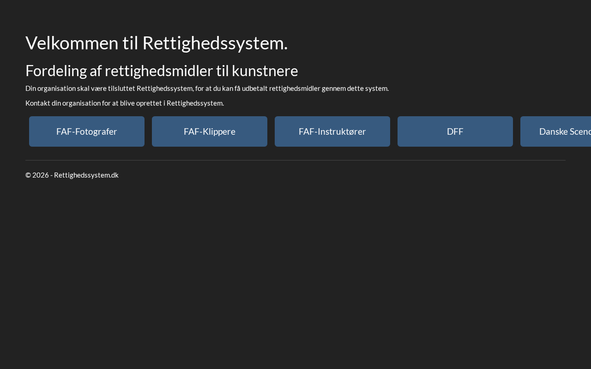Click 'Rettighedssystem.' at the end of the main heading
Viewport: 591px width, 369px height.
tap(215, 43)
